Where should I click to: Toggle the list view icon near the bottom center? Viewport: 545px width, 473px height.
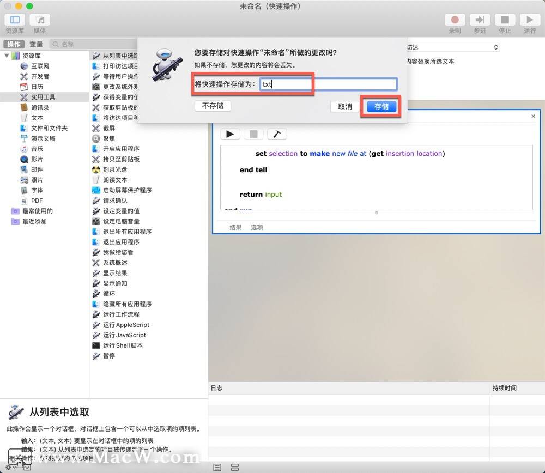pos(217,467)
